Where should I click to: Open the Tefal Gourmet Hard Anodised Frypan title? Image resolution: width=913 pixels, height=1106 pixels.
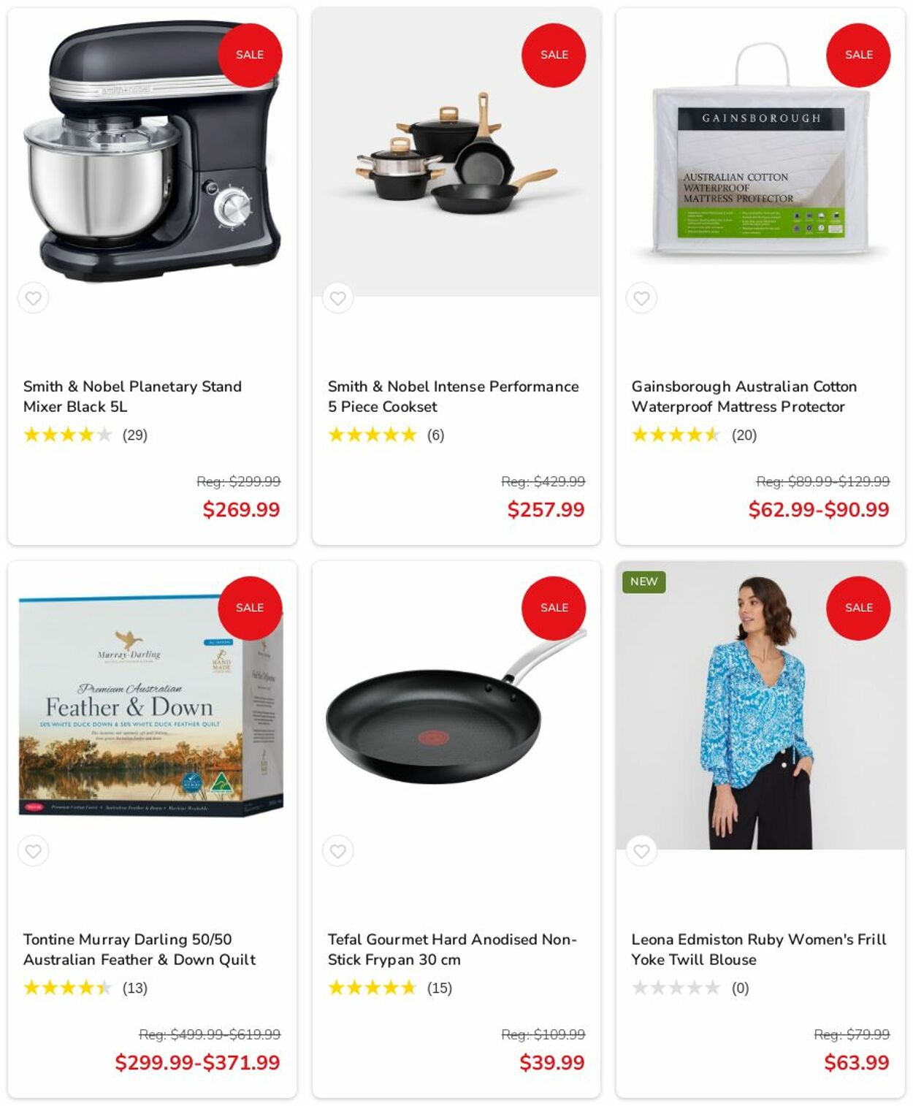[452, 949]
